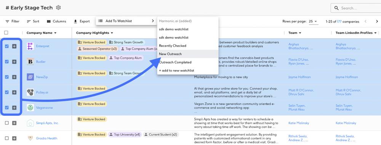Expand the Budler row plus icon
The image size is (381, 145).
pos(14,62)
